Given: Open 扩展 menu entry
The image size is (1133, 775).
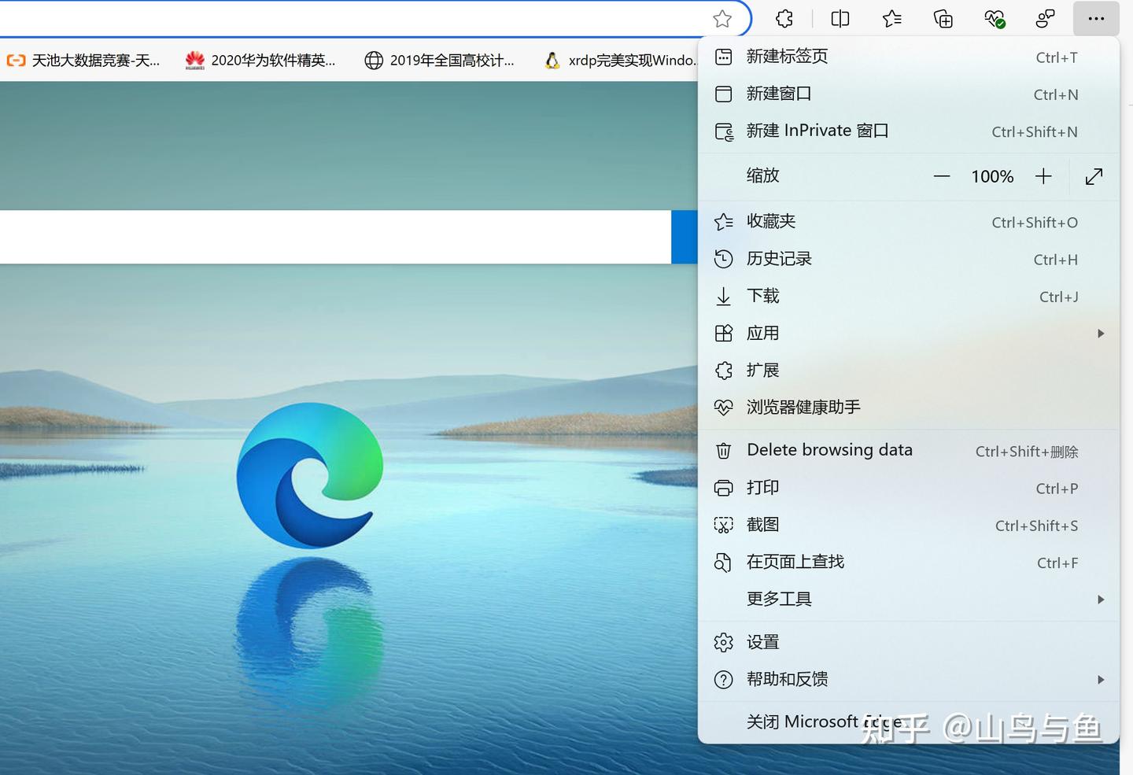Looking at the screenshot, I should click(x=909, y=370).
